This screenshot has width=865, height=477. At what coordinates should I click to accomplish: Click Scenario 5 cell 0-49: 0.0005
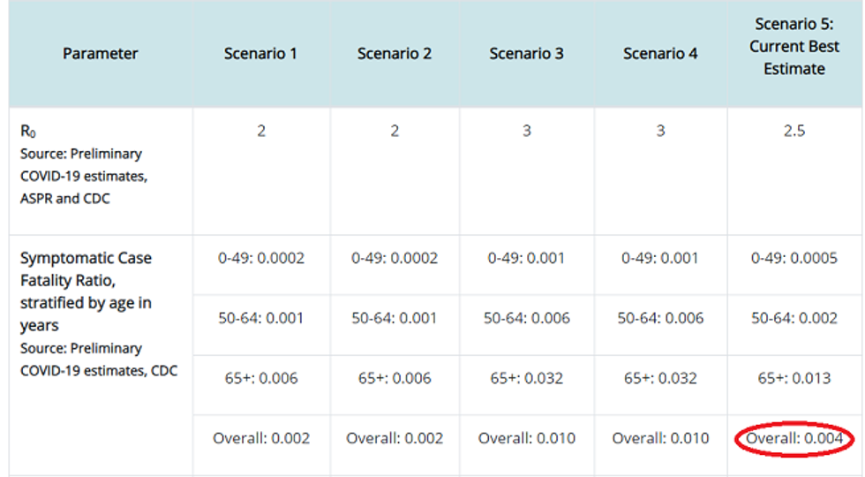coord(794,258)
